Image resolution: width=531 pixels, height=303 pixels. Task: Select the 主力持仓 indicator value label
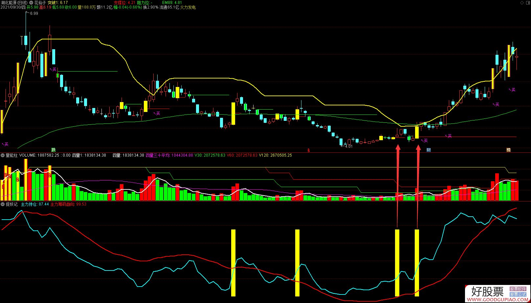point(34,204)
